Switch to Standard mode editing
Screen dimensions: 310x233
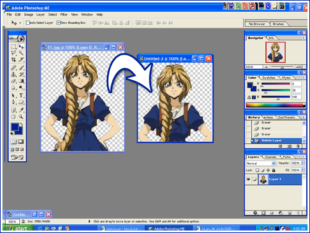pyautogui.click(x=14, y=142)
